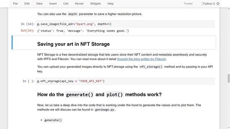Open the Cell menu
The height and width of the screenshot is (129, 230).
(x=66, y=4)
